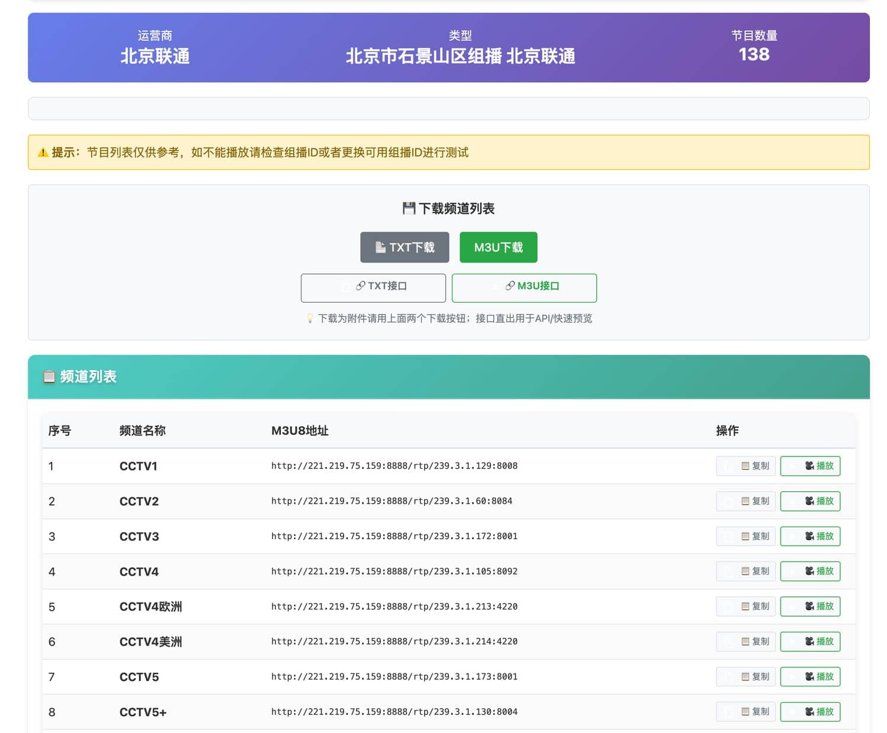
Task: Click the 频道名称 column header
Action: [x=143, y=430]
